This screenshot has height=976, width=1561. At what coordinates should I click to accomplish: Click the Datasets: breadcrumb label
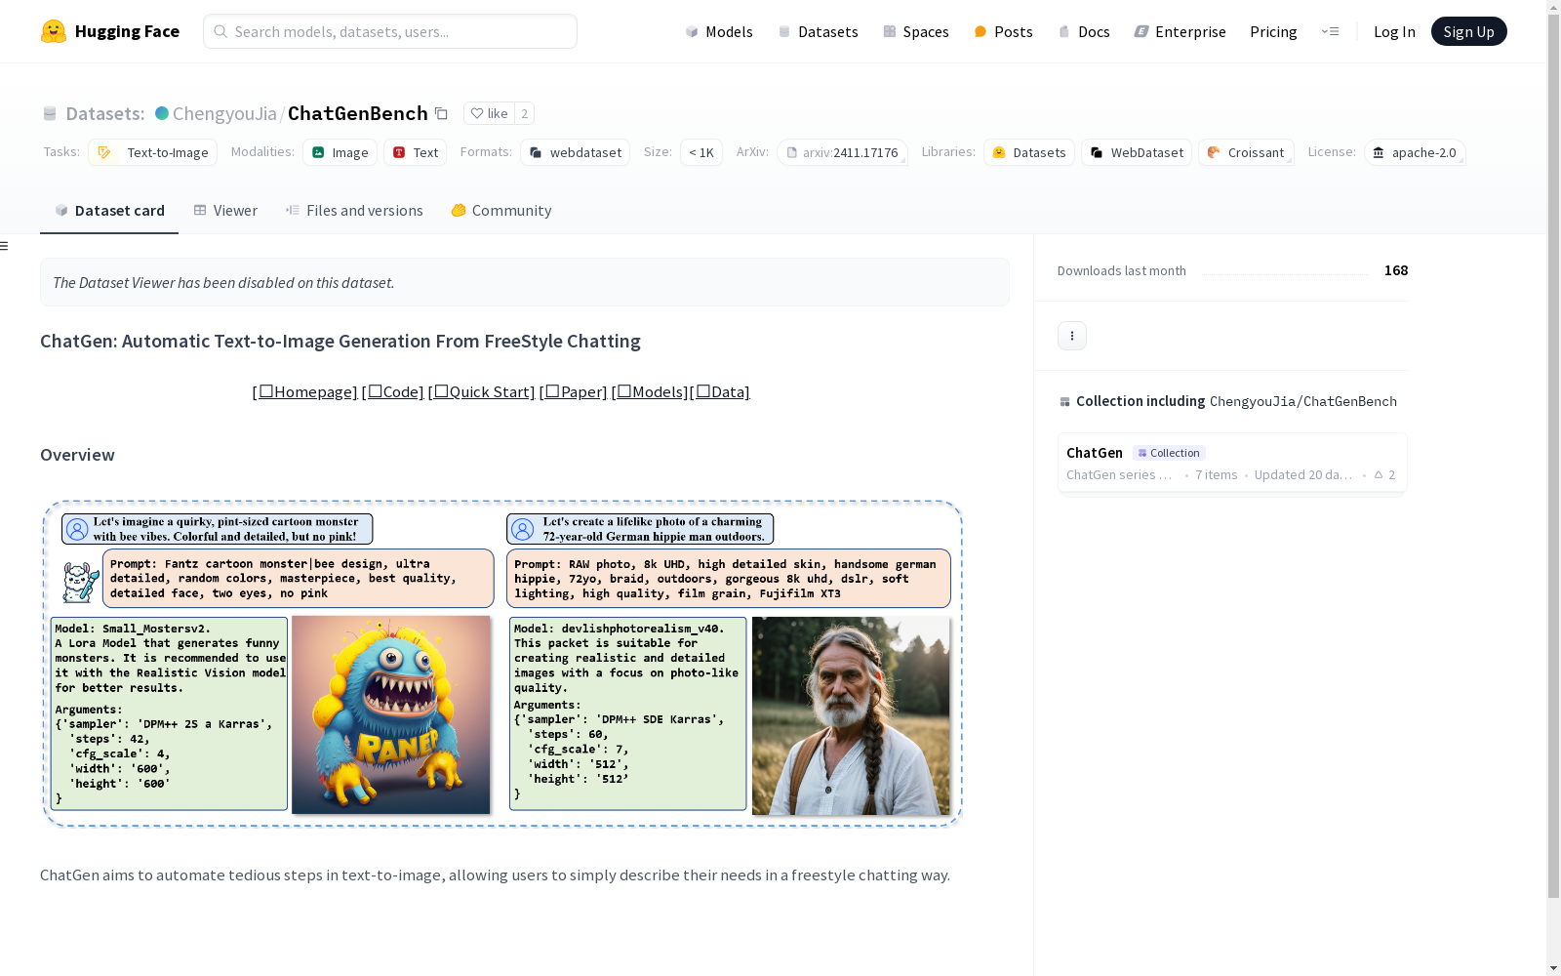pos(105,113)
